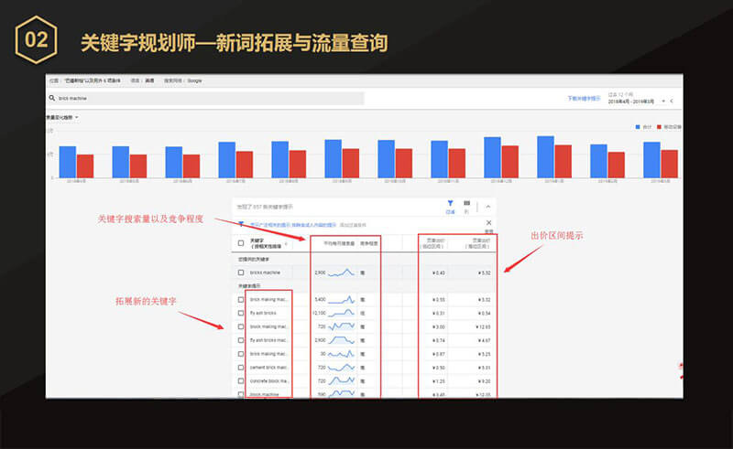The width and height of the screenshot is (733, 449).
Task: Open the columns icon beside the filter
Action: (466, 203)
